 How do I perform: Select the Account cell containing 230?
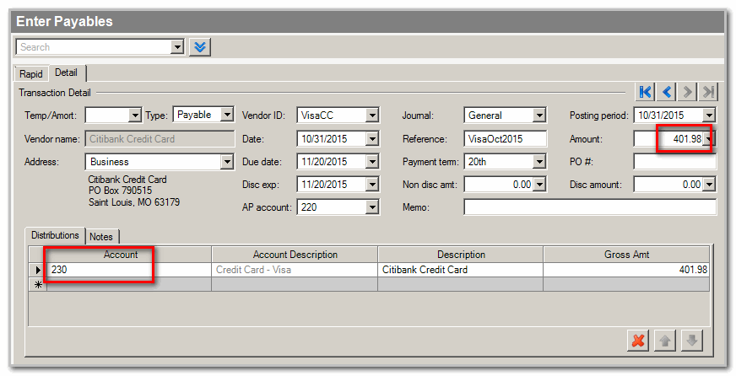coord(127,270)
